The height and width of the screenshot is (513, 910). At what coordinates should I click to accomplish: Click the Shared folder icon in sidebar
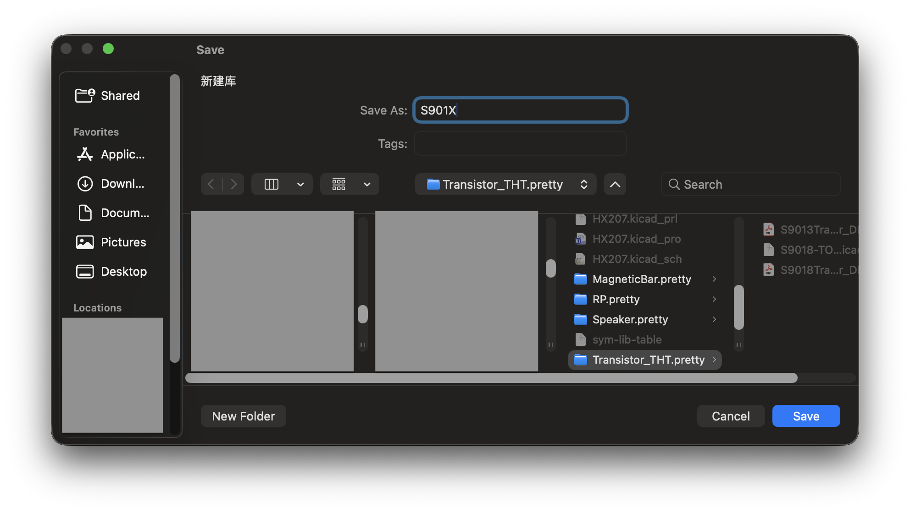pyautogui.click(x=85, y=95)
